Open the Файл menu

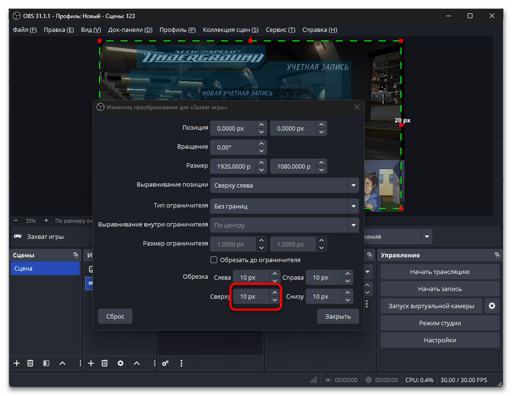point(25,30)
